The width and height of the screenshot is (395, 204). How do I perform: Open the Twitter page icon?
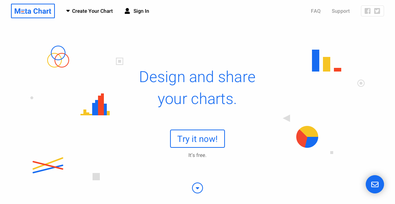(377, 11)
